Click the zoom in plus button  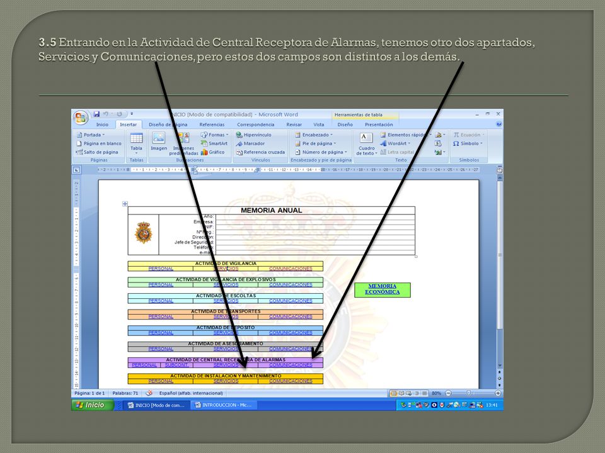498,393
